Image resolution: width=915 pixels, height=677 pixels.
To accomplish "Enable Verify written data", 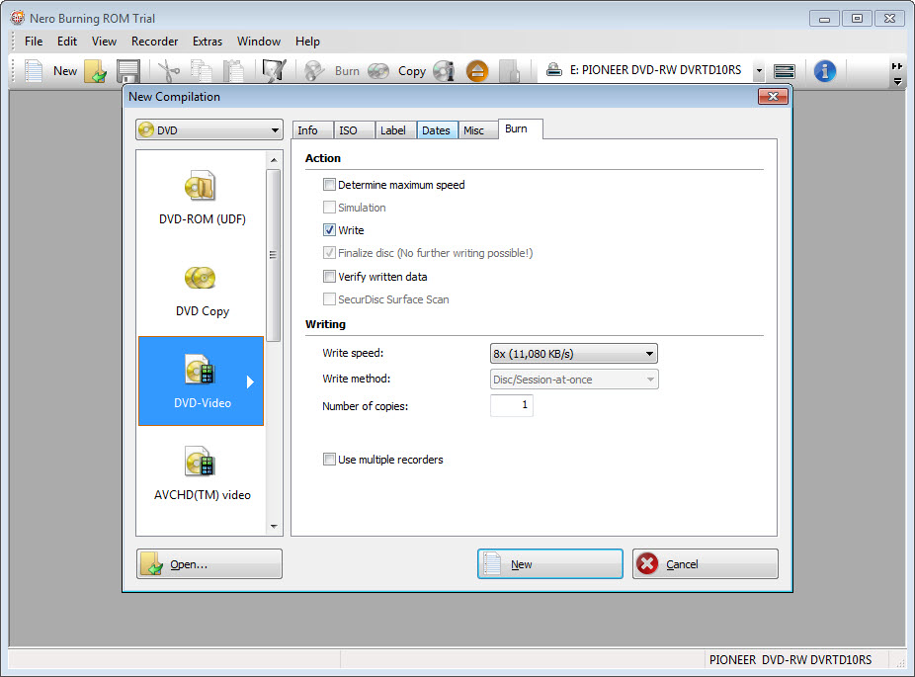I will [x=329, y=276].
